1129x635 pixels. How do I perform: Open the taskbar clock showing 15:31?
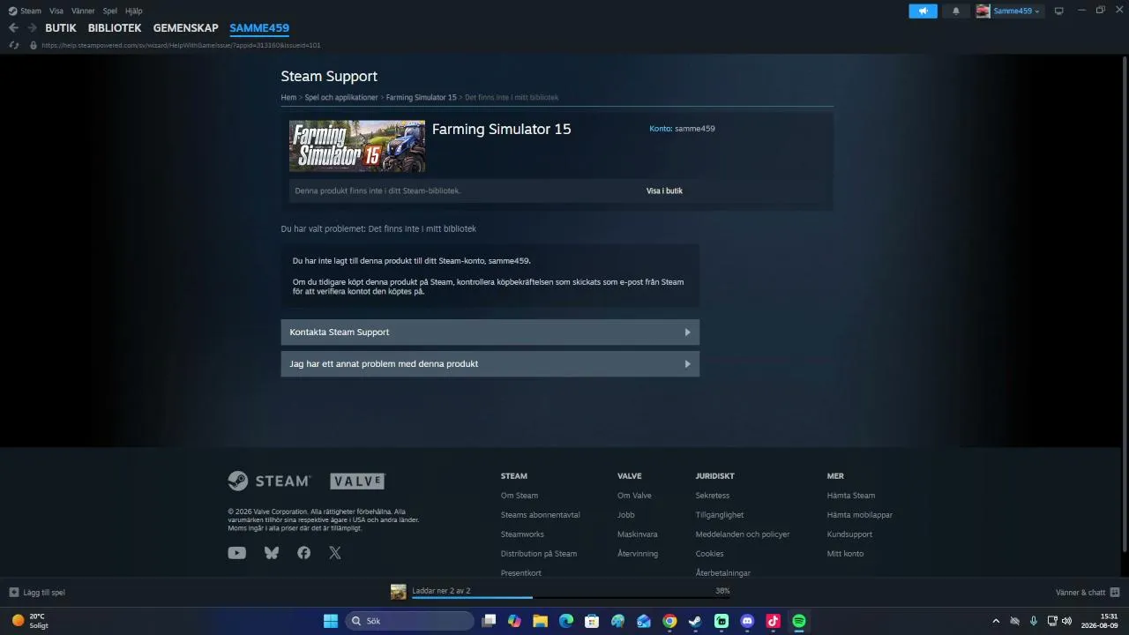pyautogui.click(x=1102, y=621)
